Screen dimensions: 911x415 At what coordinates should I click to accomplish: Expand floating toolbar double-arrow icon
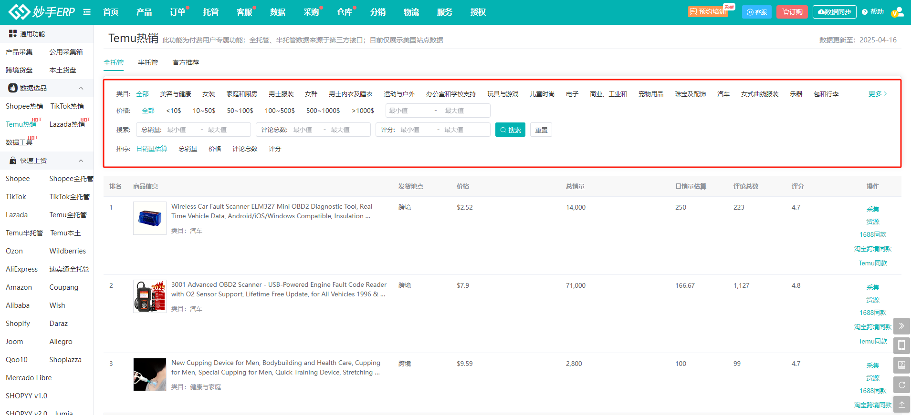pyautogui.click(x=901, y=326)
